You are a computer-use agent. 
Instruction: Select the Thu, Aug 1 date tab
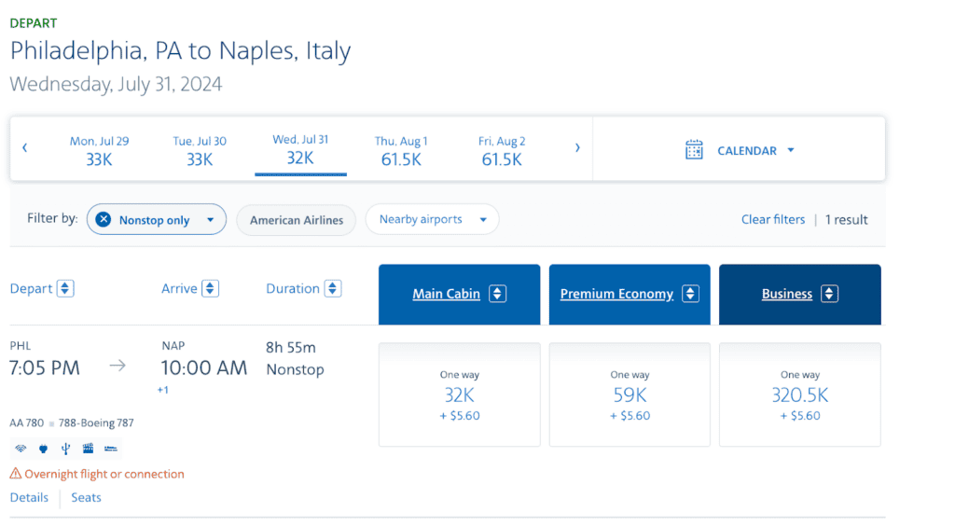(x=401, y=150)
